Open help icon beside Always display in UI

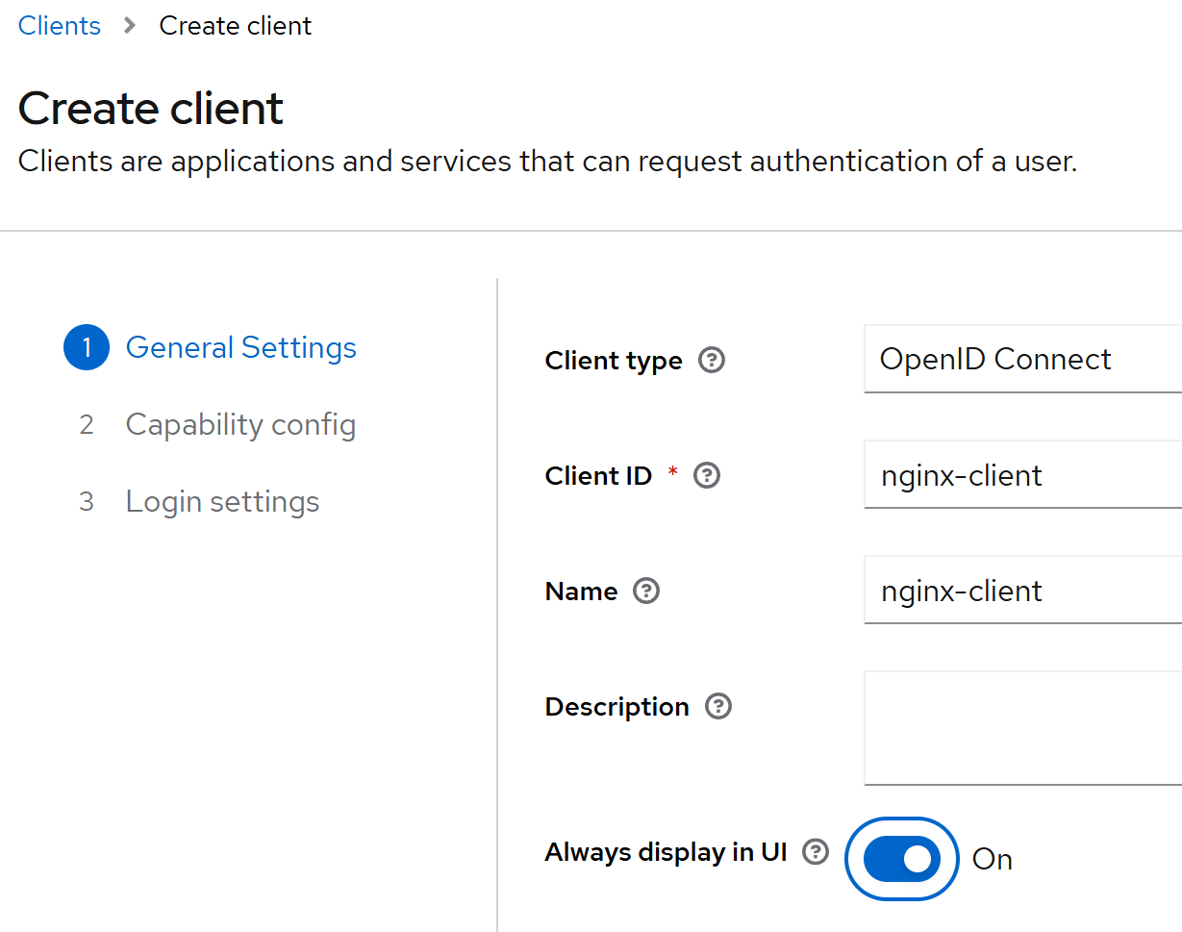(x=816, y=852)
